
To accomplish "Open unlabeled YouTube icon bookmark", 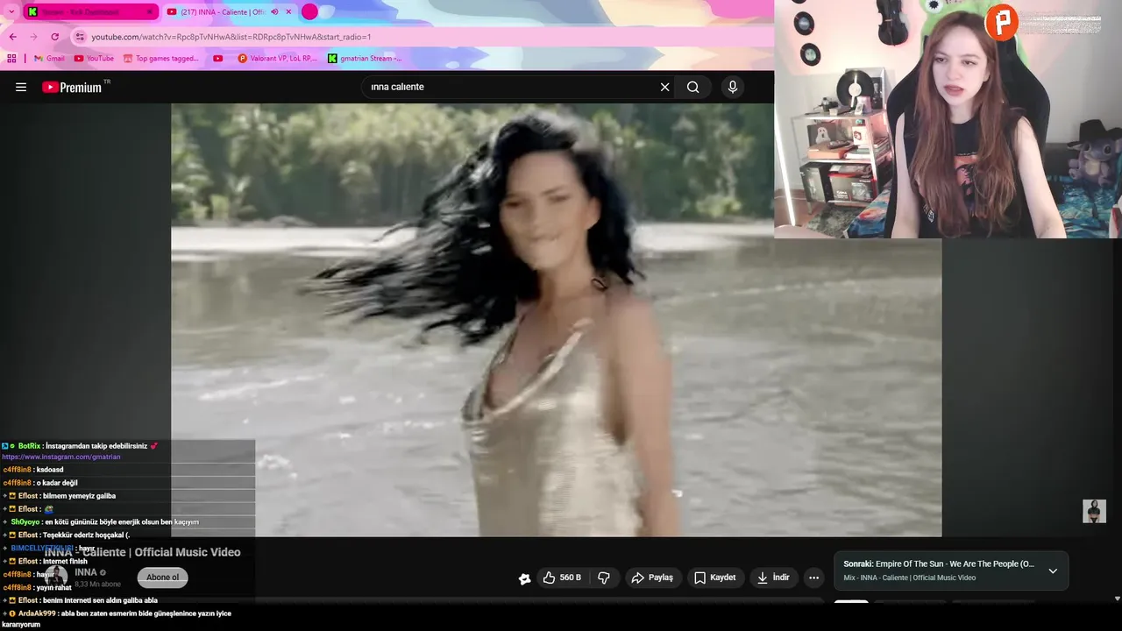I will click(x=218, y=59).
